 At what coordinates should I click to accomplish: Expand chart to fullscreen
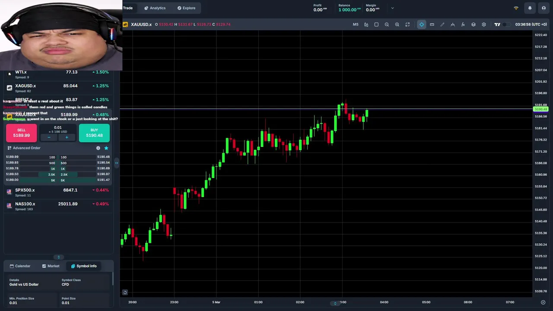tap(407, 25)
